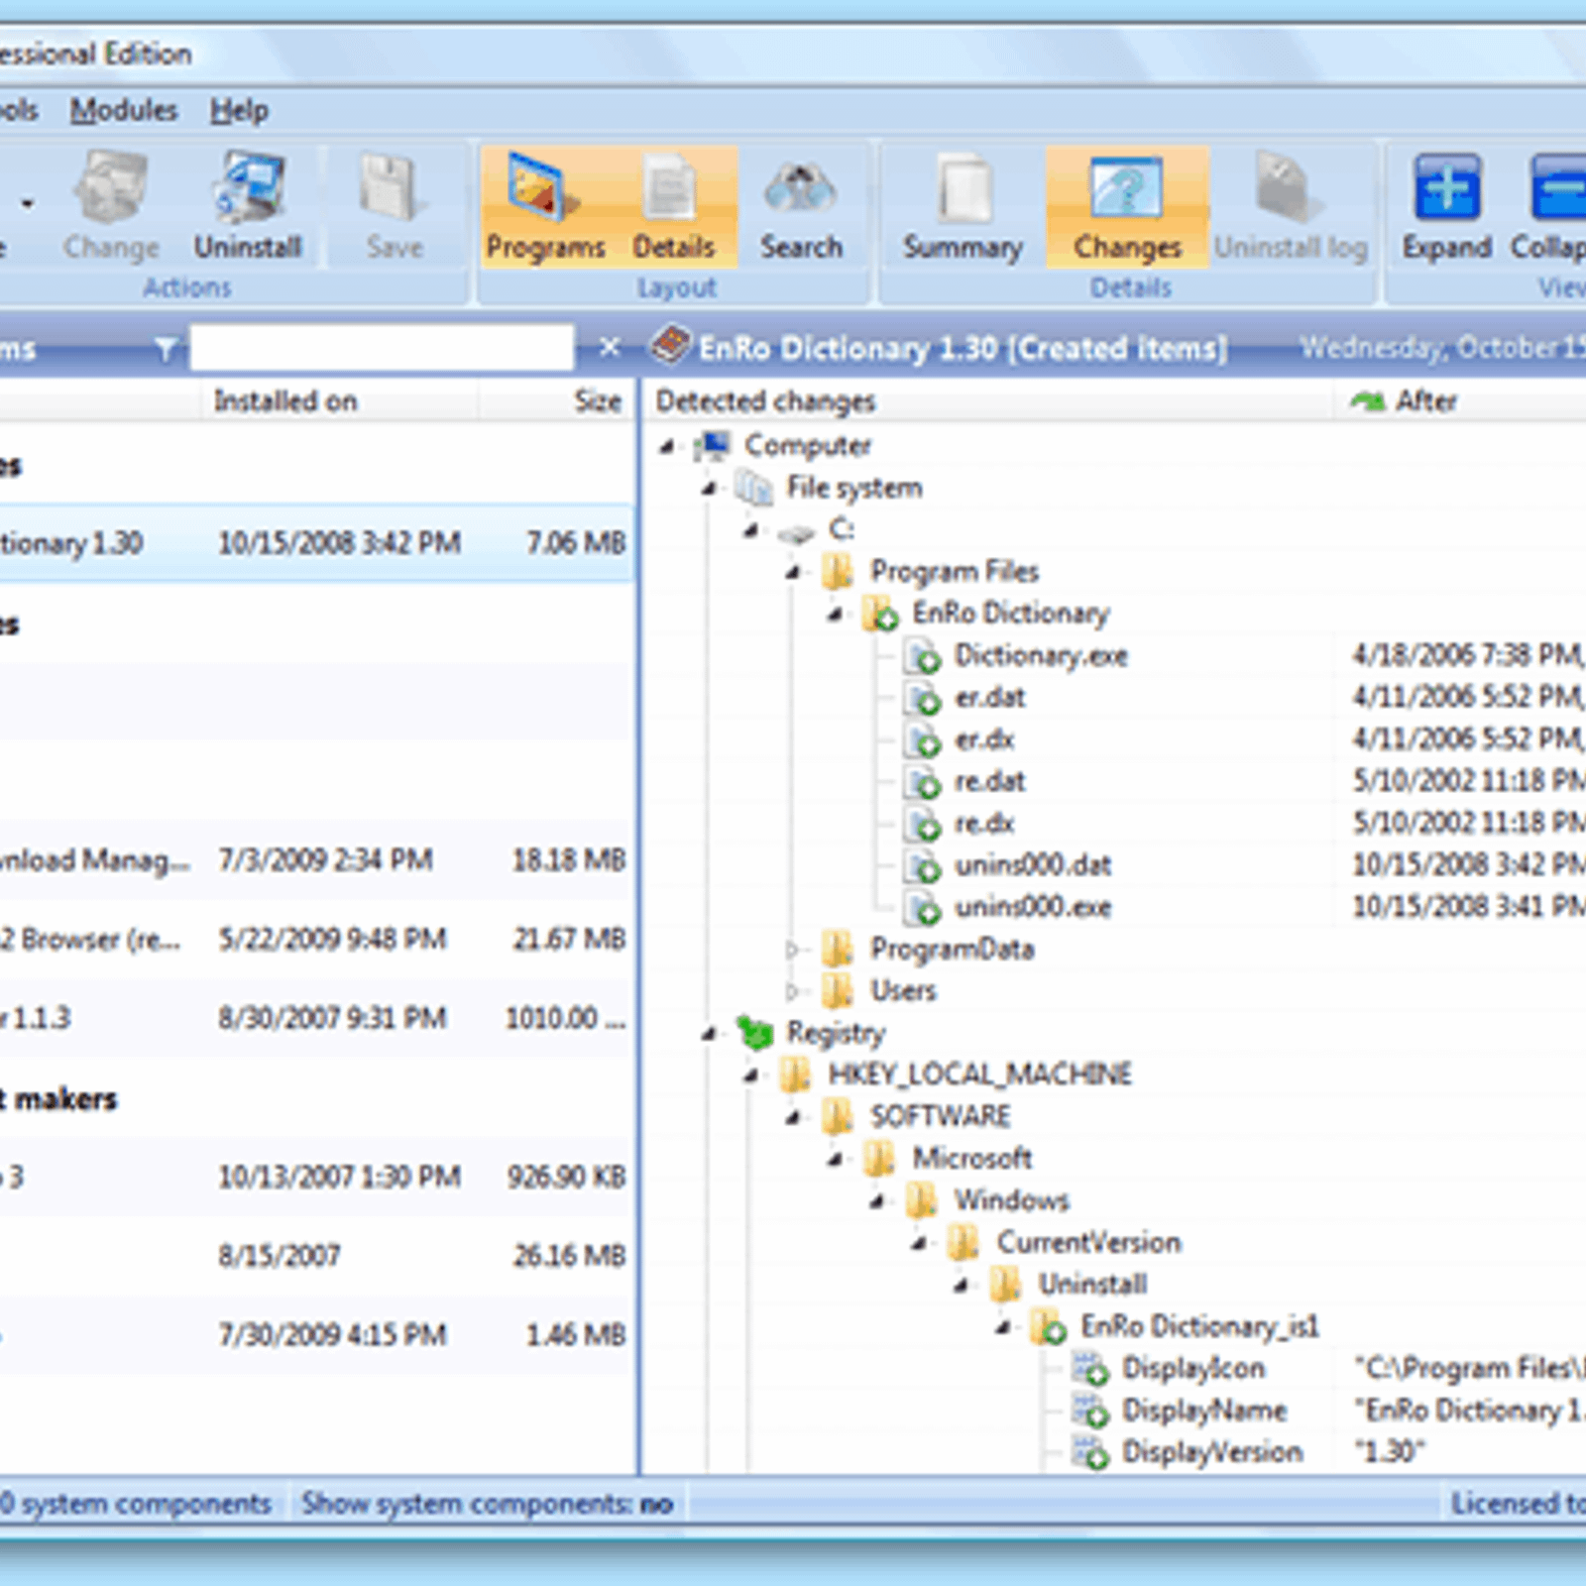Click the Collapse minus icon
Image resolution: width=1586 pixels, height=1586 pixels.
tap(1558, 185)
